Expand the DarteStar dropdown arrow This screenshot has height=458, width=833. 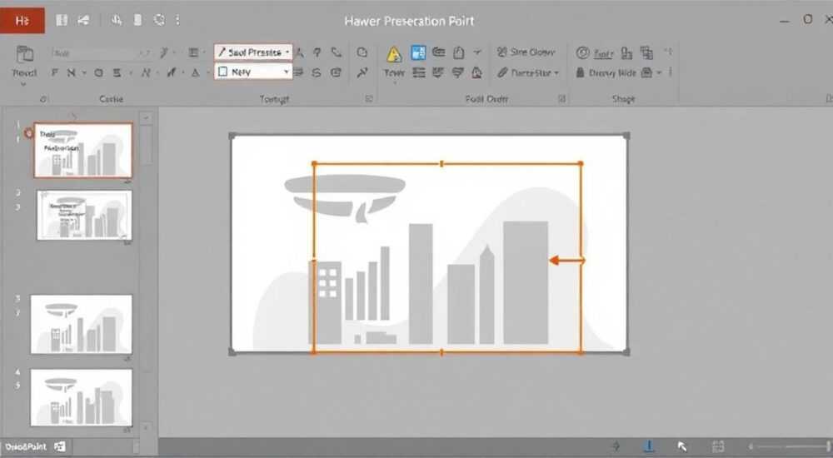(x=556, y=72)
